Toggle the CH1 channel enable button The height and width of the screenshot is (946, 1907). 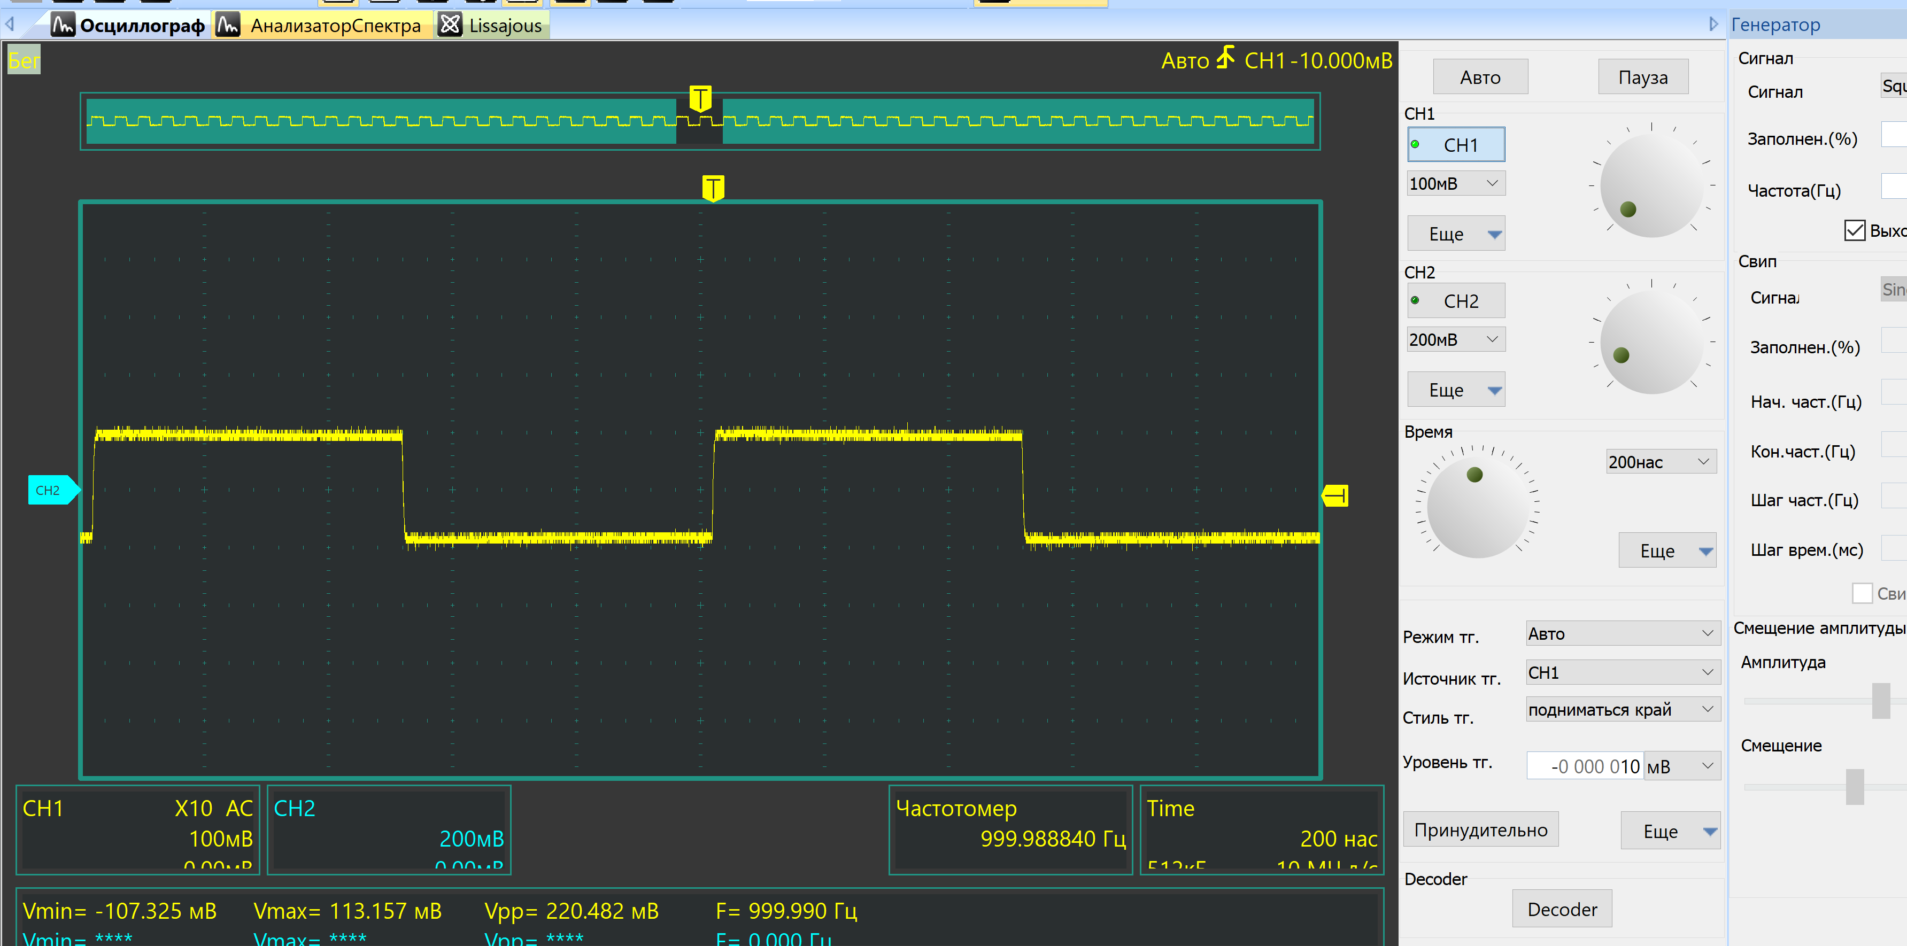[x=1455, y=144]
